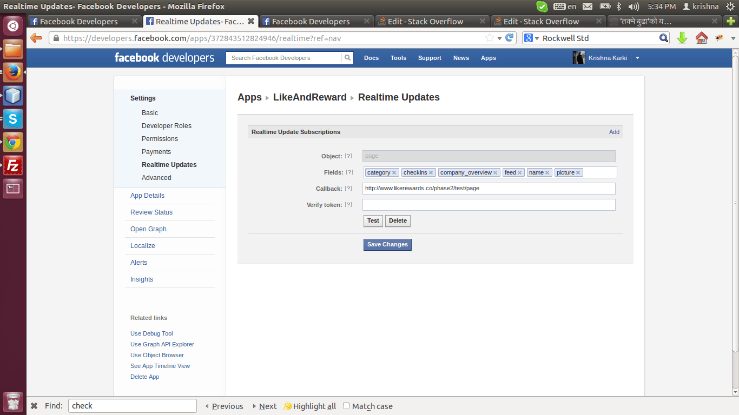Click the Find text input containing check

(133, 406)
